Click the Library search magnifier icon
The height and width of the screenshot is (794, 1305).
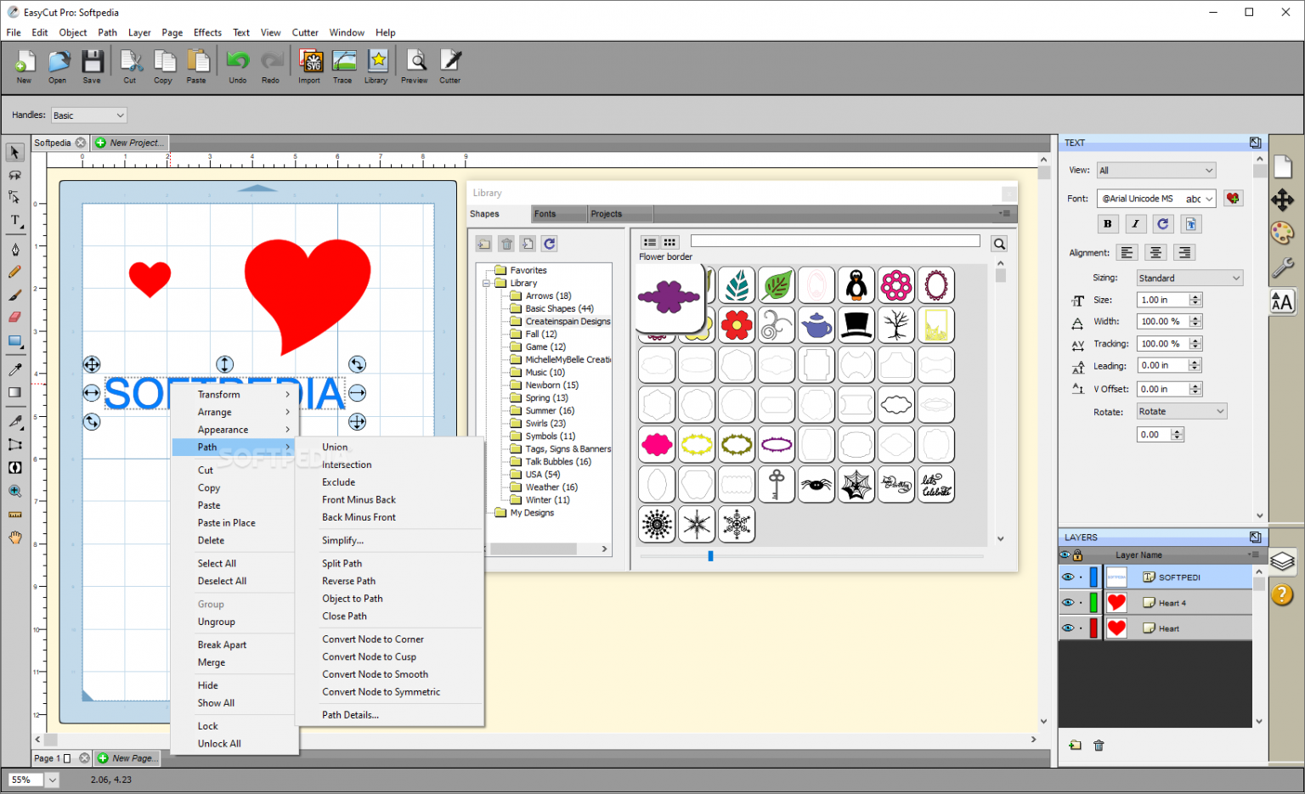click(x=999, y=244)
